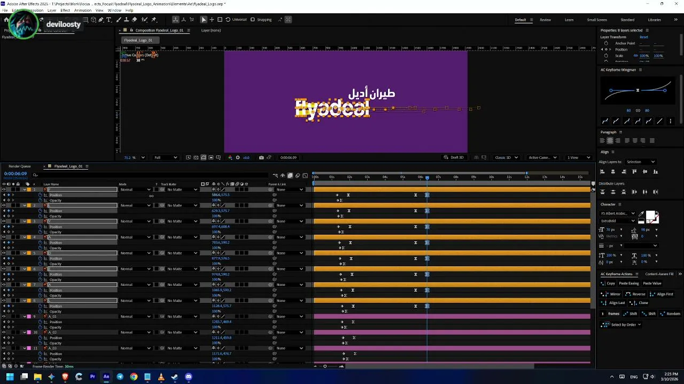
Task: Take snapshot with viewer camera icon
Action: [x=261, y=157]
